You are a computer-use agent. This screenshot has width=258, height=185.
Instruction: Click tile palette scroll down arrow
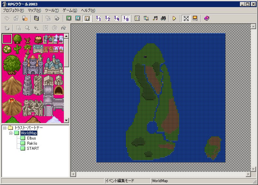click(66, 120)
